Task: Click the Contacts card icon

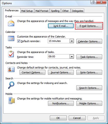Action: [x=11, y=69]
